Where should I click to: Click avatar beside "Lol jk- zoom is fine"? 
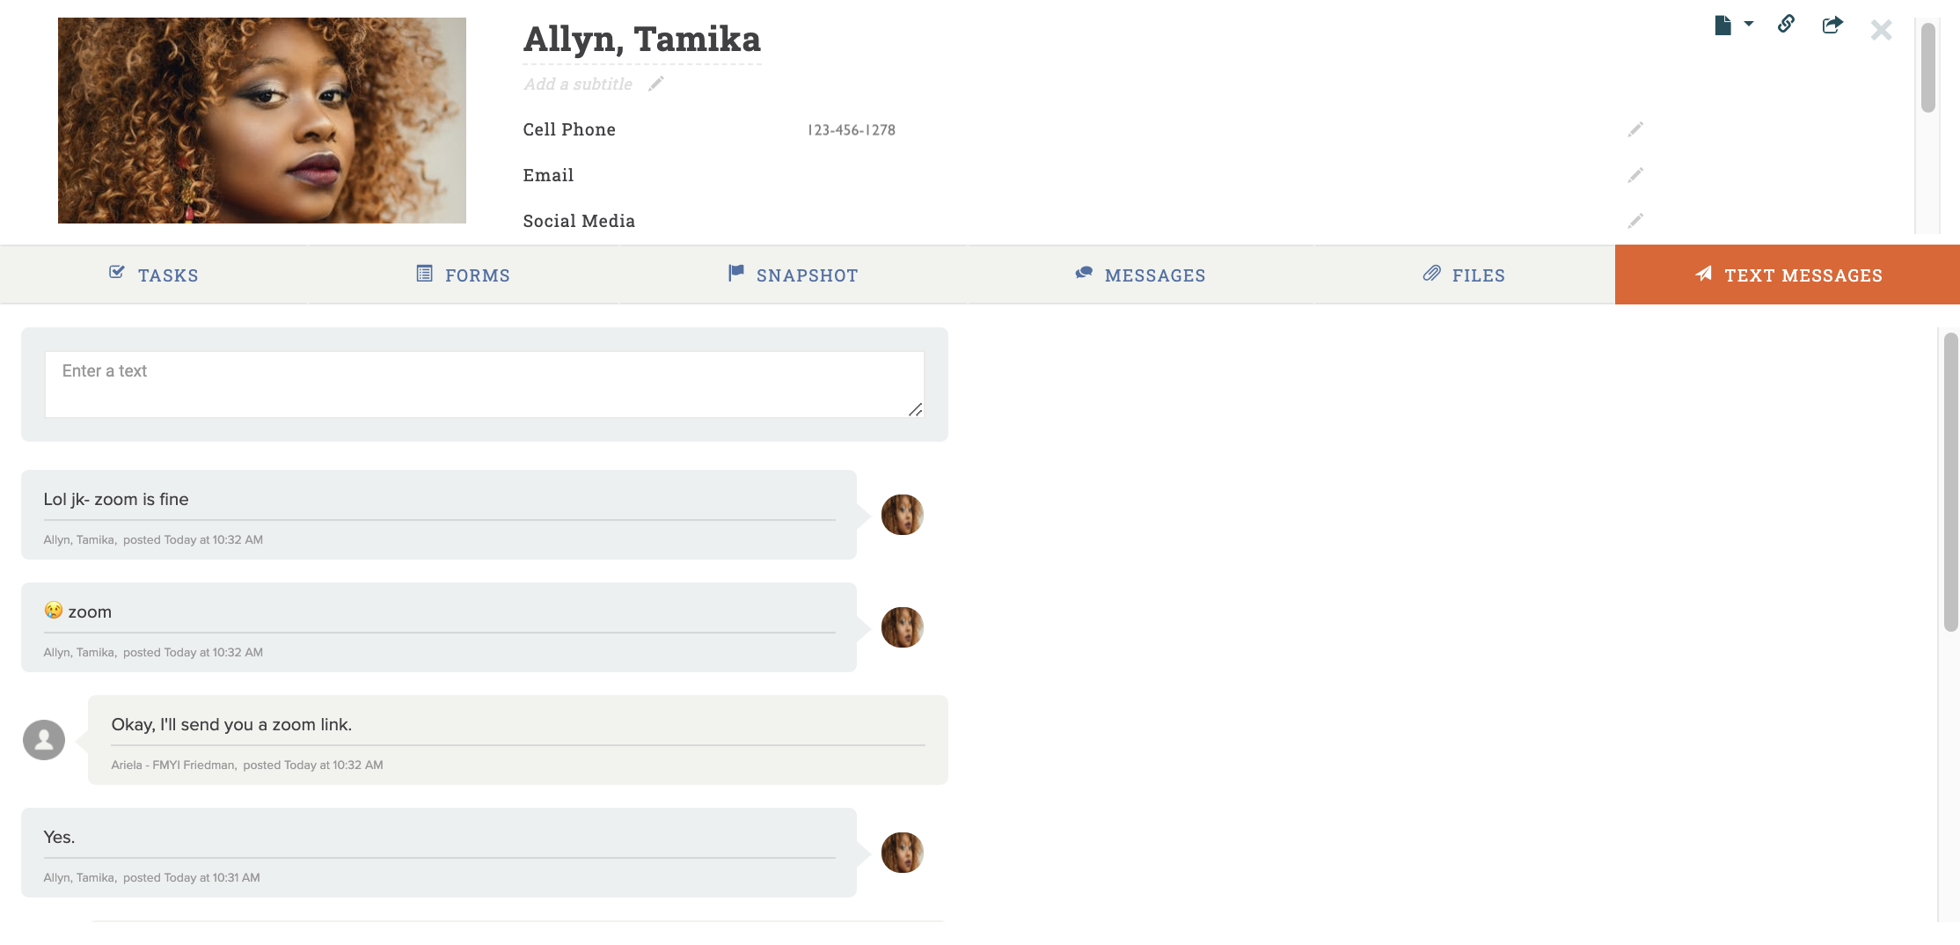click(x=903, y=515)
